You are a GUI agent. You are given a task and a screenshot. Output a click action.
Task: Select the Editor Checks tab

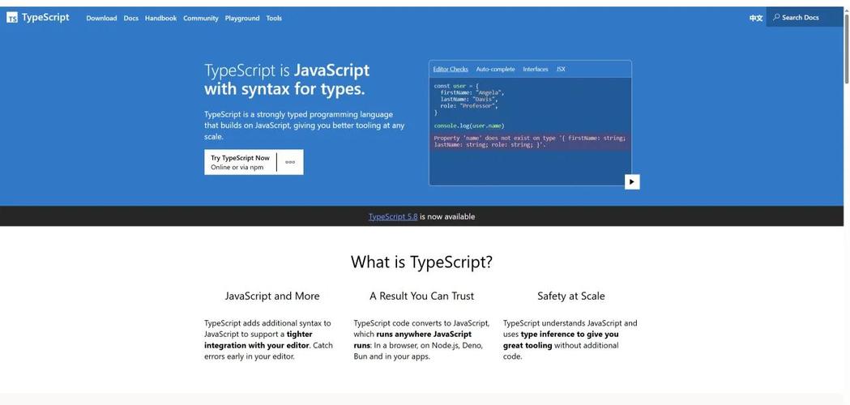click(x=451, y=70)
